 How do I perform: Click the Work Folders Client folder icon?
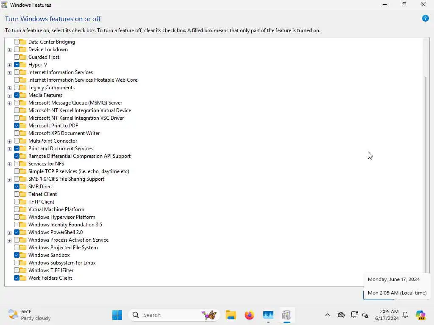(23, 278)
